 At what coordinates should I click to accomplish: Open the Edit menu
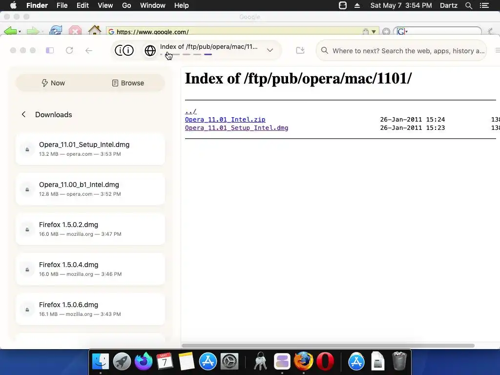point(83,5)
